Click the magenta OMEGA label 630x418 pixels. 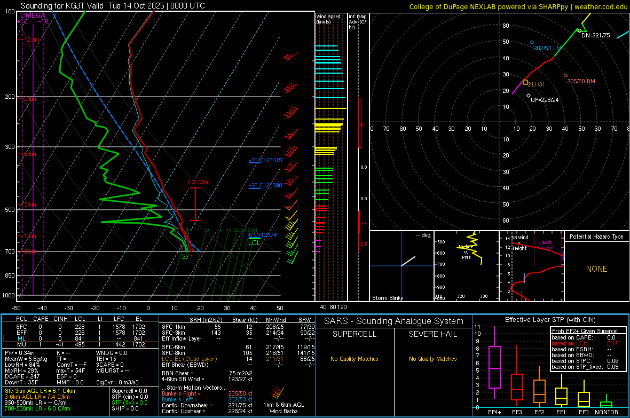[x=33, y=15]
